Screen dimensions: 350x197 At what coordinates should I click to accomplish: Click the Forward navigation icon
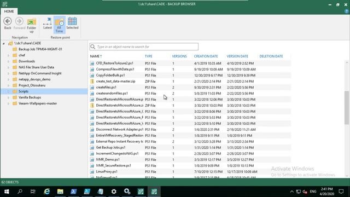[x=20, y=23]
